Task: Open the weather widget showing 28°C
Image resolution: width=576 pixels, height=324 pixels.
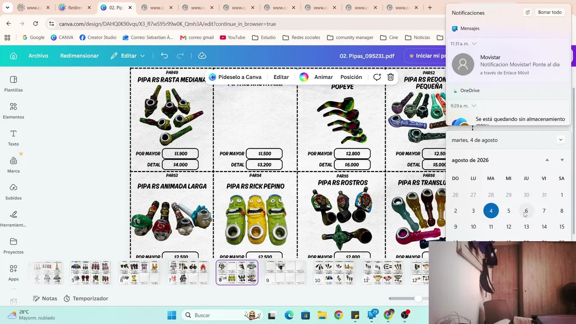Action: pos(31,315)
